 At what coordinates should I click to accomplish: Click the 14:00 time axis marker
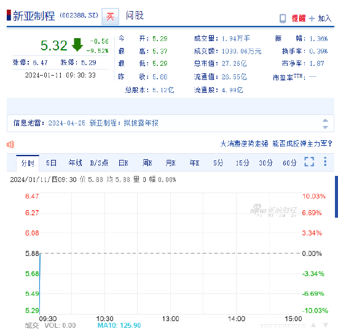(237, 319)
